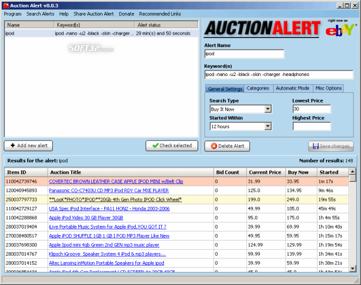Image resolution: width=361 pixels, height=285 pixels.
Task: Click the Auction Alert title bar icon
Action: coord(6,5)
